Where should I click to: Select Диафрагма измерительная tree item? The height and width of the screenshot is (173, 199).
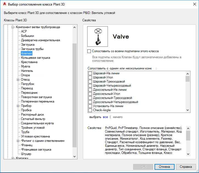point(40,40)
